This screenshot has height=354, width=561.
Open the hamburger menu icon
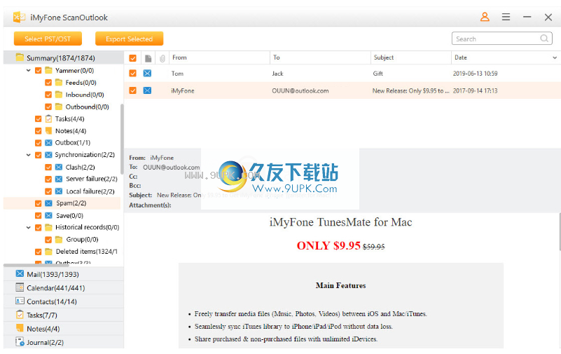pos(506,17)
